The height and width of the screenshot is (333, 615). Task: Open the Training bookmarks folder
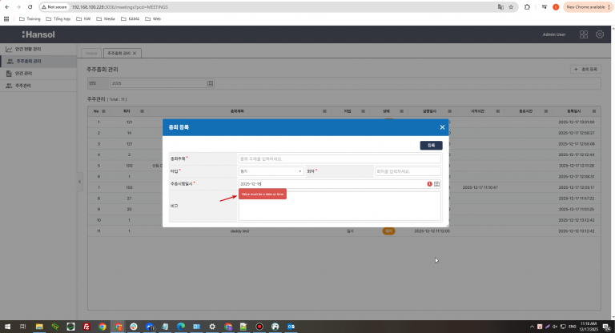tap(30, 19)
